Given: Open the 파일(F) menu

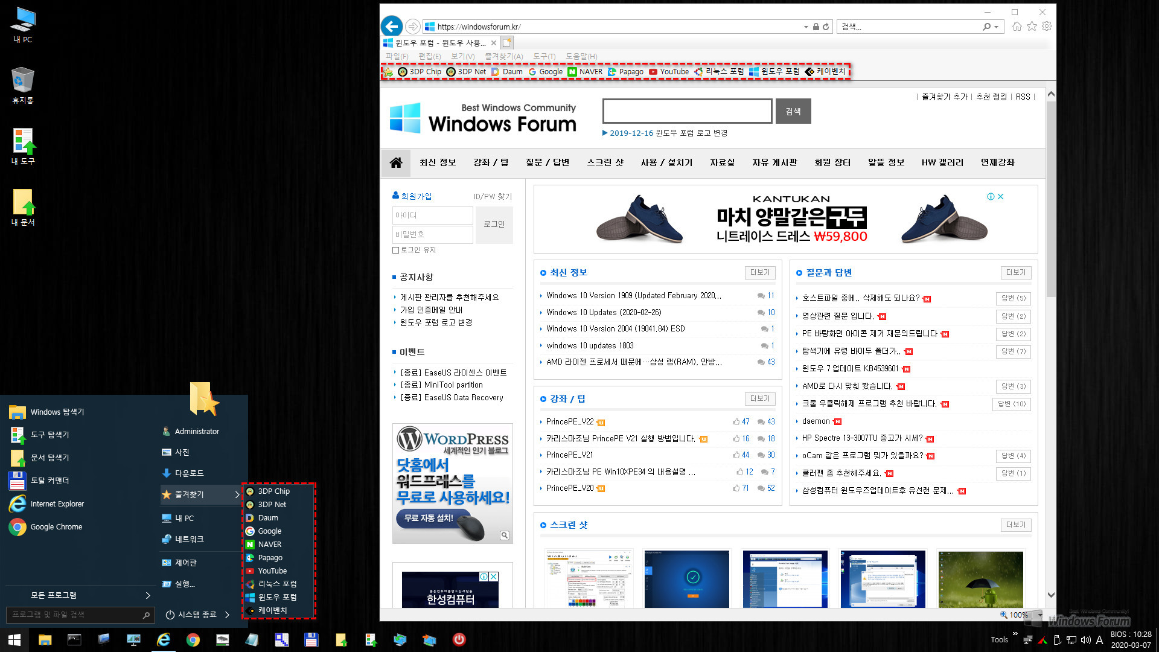Looking at the screenshot, I should tap(397, 56).
